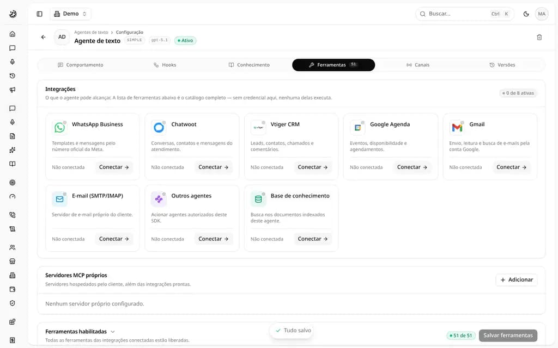Click the Chatwoot logo icon
The image size is (558, 348).
(159, 127)
